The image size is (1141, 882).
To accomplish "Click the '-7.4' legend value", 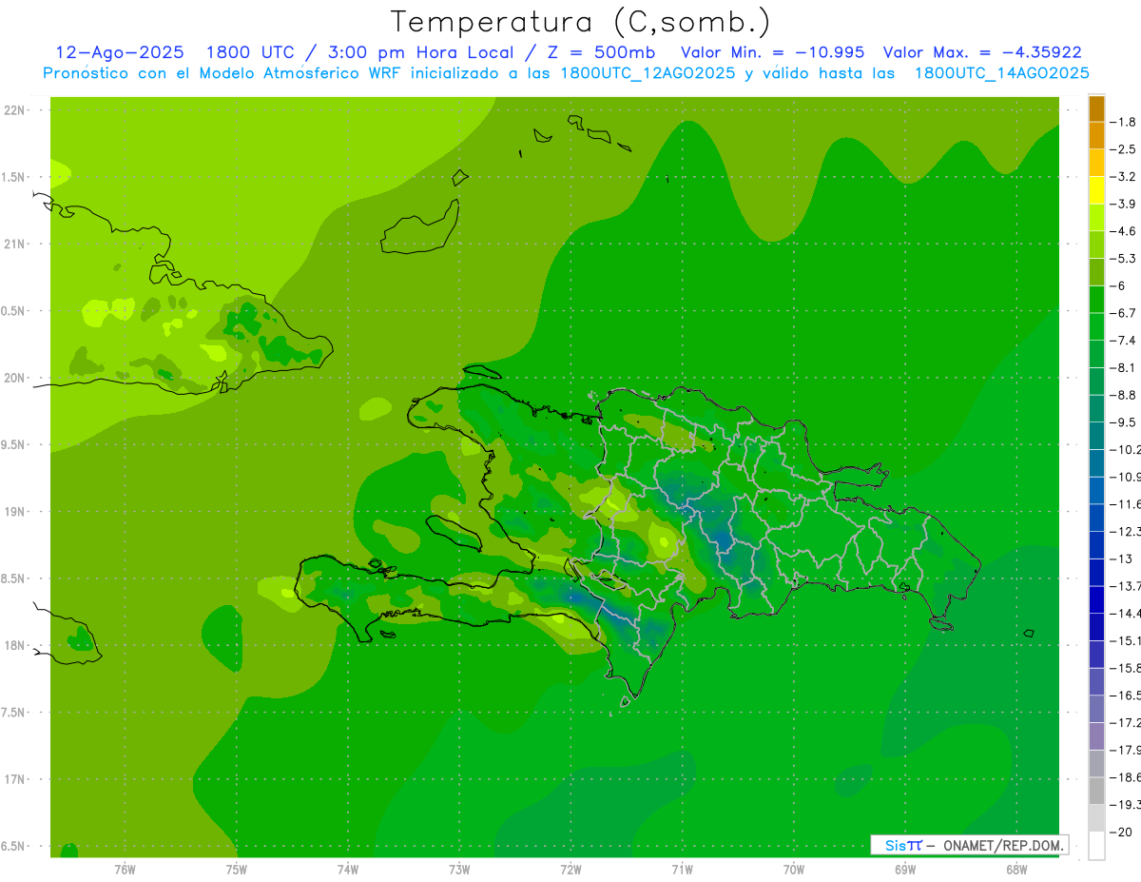I will [1125, 340].
